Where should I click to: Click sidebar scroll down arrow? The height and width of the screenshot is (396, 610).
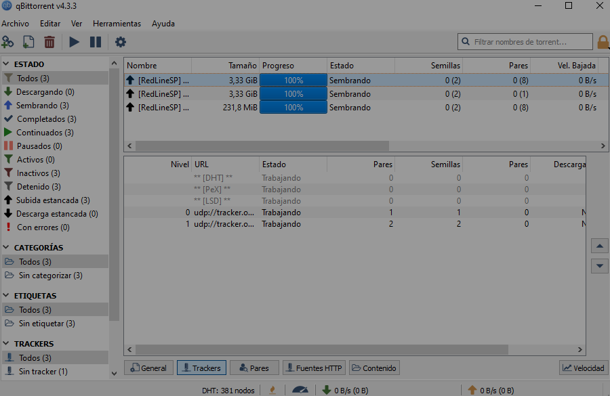click(x=114, y=374)
